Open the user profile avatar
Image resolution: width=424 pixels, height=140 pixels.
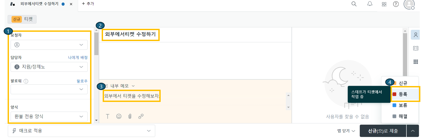pos(409,4)
